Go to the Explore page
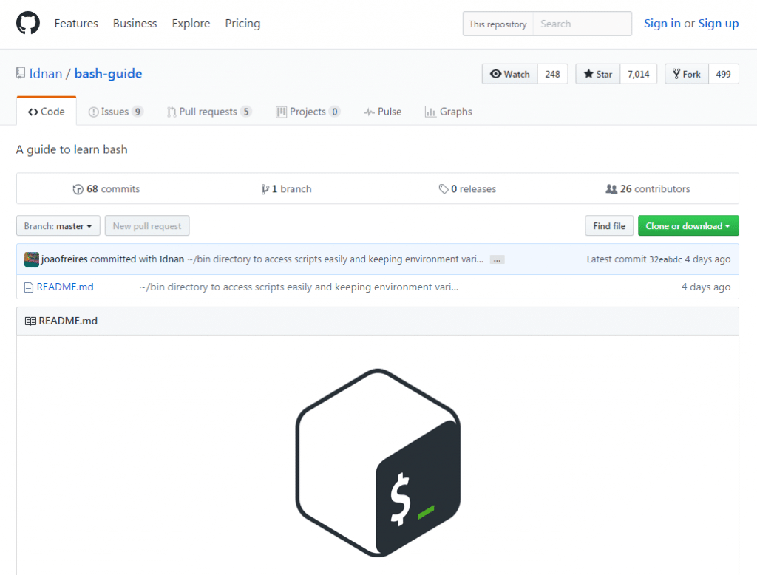This screenshot has height=575, width=757. coord(191,23)
